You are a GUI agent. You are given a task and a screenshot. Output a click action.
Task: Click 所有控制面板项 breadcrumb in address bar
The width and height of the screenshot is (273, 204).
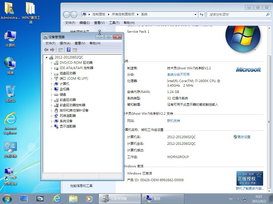pyautogui.click(x=123, y=14)
